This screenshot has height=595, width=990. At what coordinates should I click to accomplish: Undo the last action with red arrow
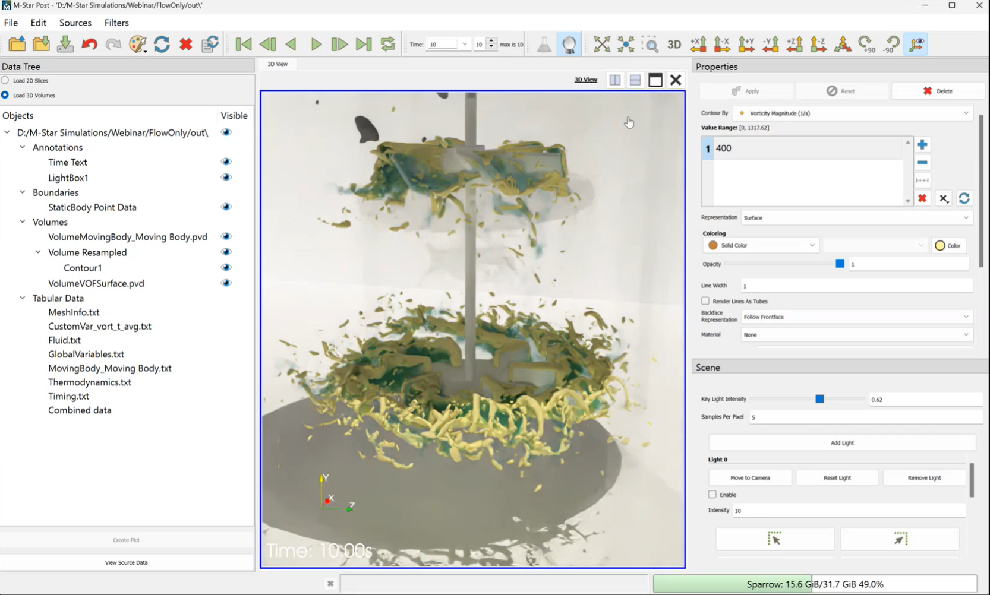89,44
